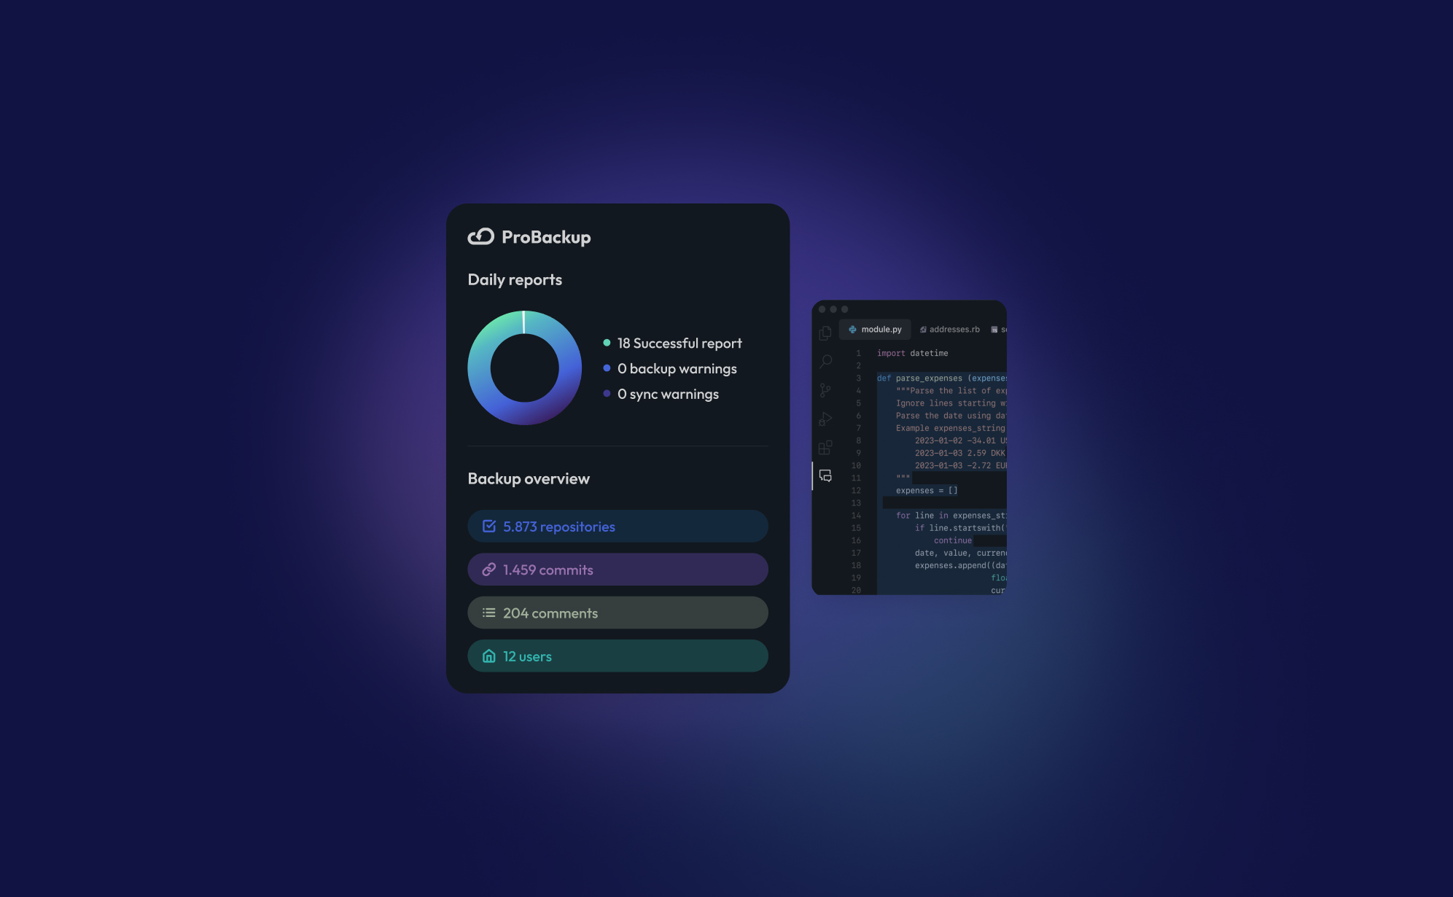Image resolution: width=1453 pixels, height=897 pixels.
Task: Click the commits link icon
Action: [488, 569]
